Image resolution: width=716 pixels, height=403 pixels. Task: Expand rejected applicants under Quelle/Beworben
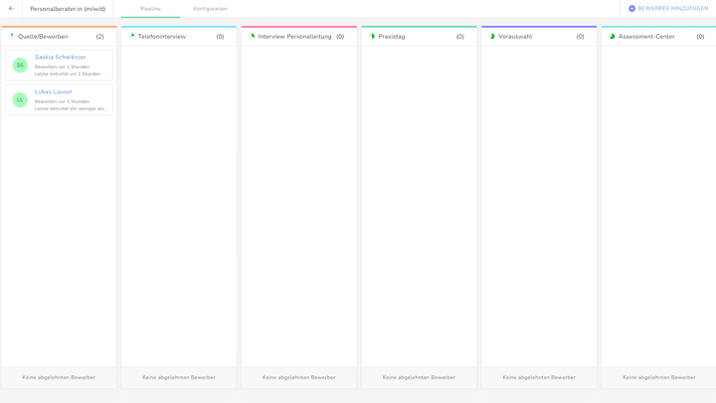point(59,377)
